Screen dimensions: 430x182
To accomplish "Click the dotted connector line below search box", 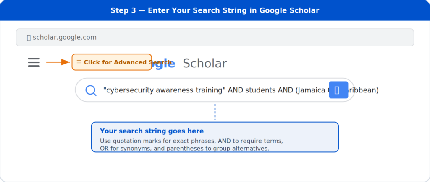I will (215, 112).
